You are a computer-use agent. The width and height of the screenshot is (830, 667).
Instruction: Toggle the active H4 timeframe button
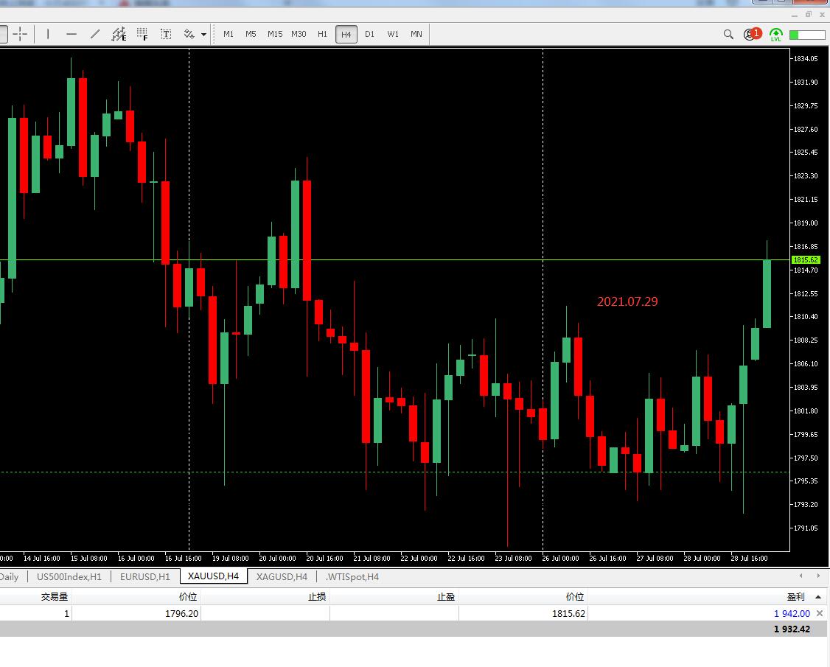[346, 35]
